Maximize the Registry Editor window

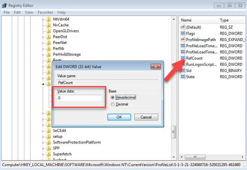coord(229,5)
